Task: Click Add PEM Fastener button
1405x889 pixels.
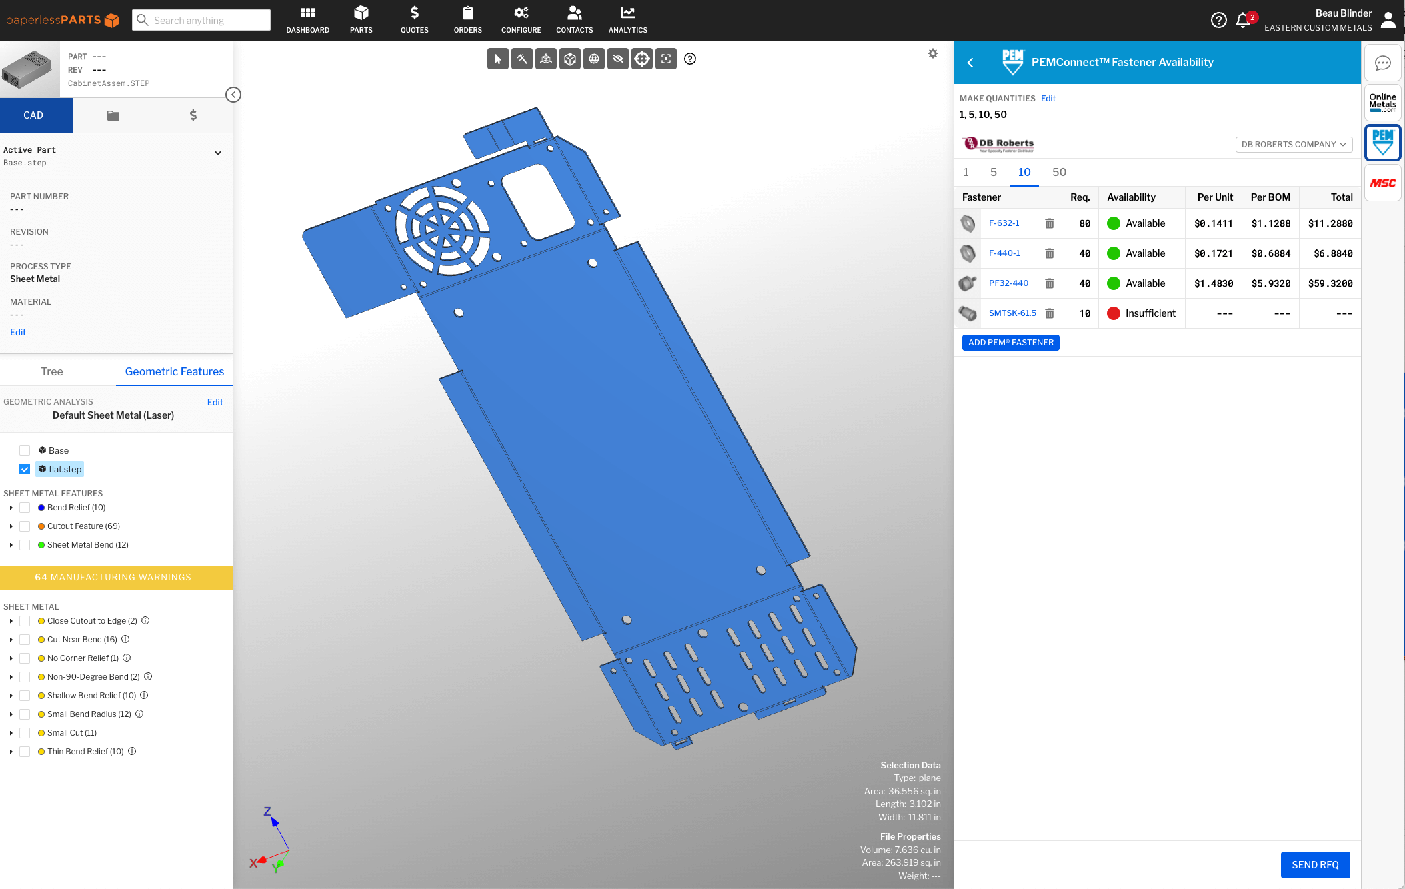Action: click(1011, 343)
